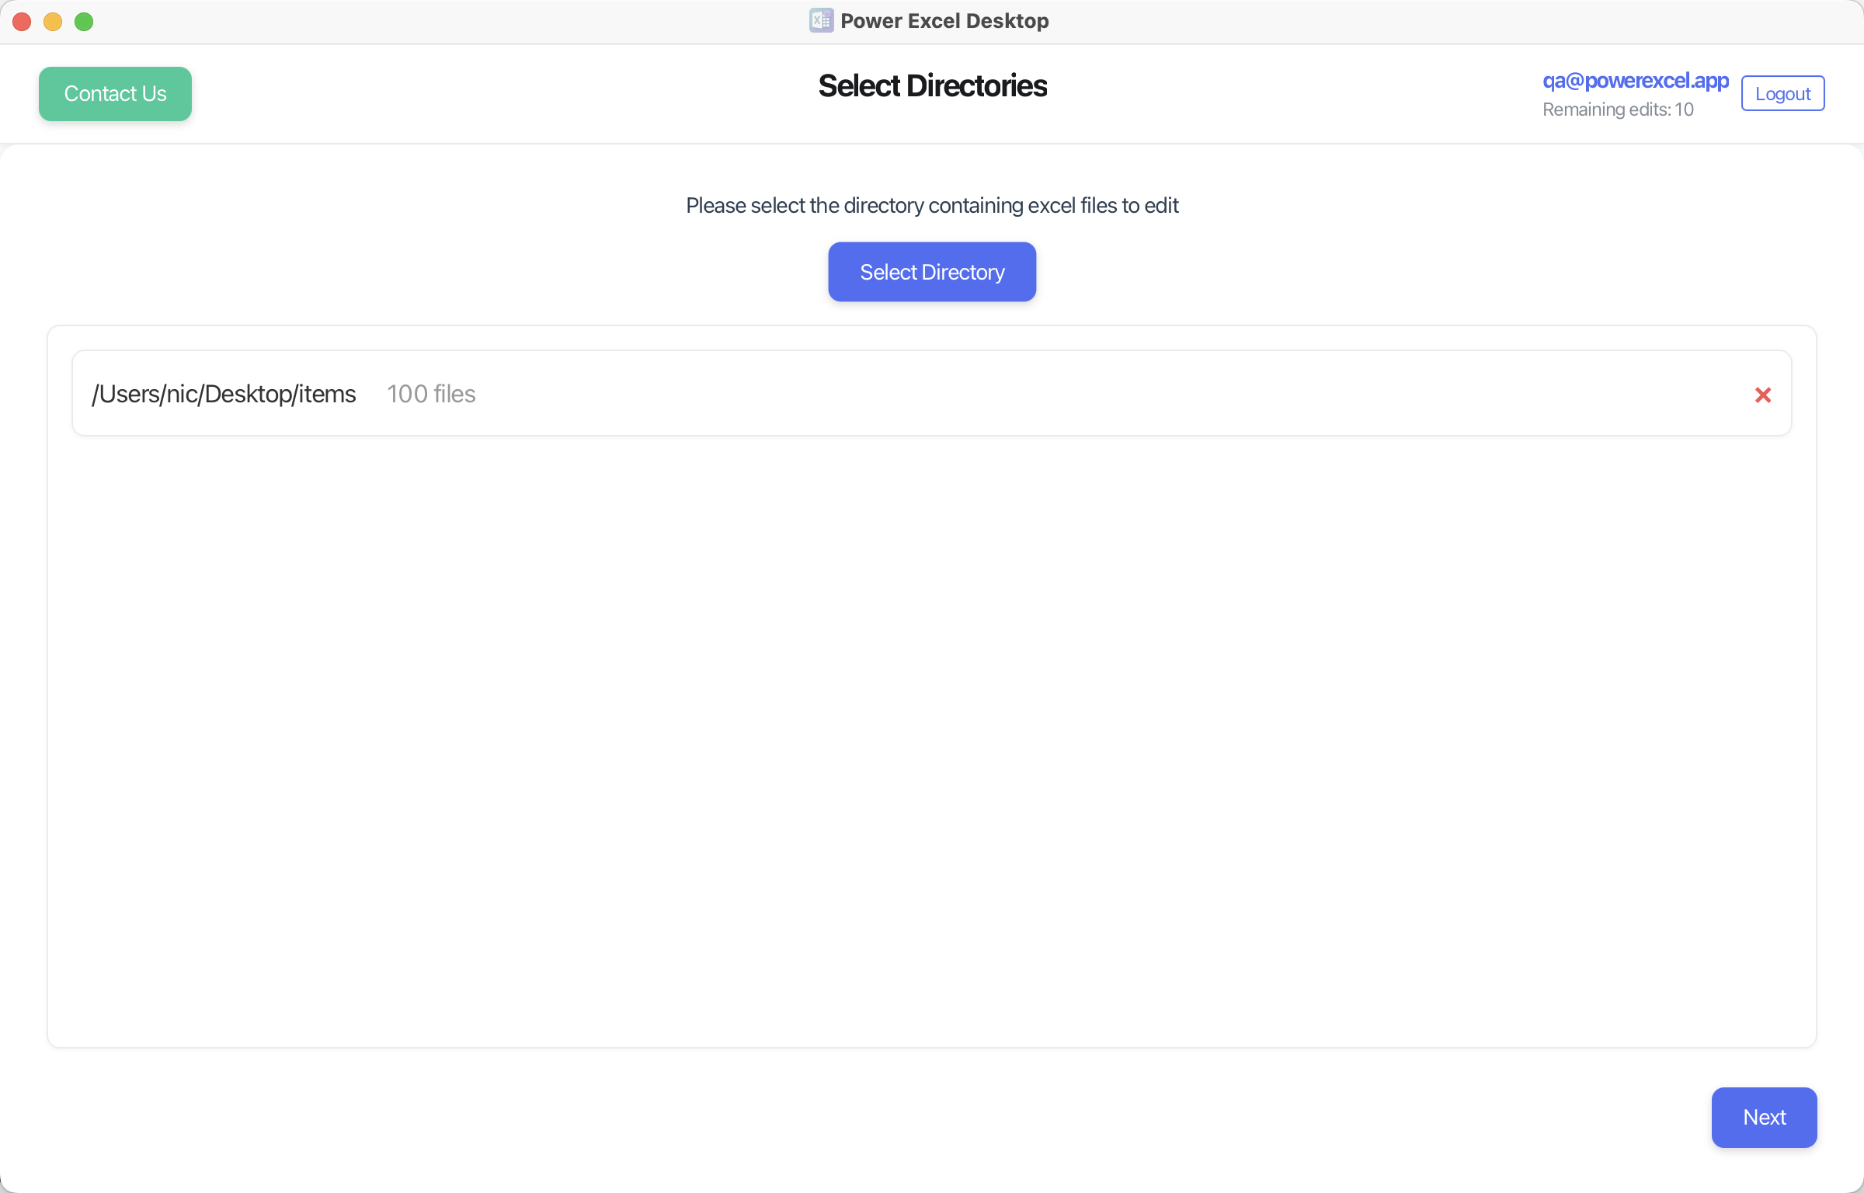This screenshot has height=1193, width=1864.
Task: Close the window with red button
Action: pos(22,22)
